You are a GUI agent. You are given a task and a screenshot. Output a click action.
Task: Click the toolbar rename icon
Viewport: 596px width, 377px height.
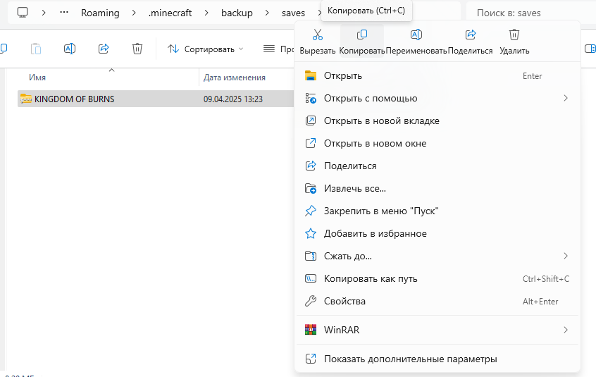tap(70, 49)
